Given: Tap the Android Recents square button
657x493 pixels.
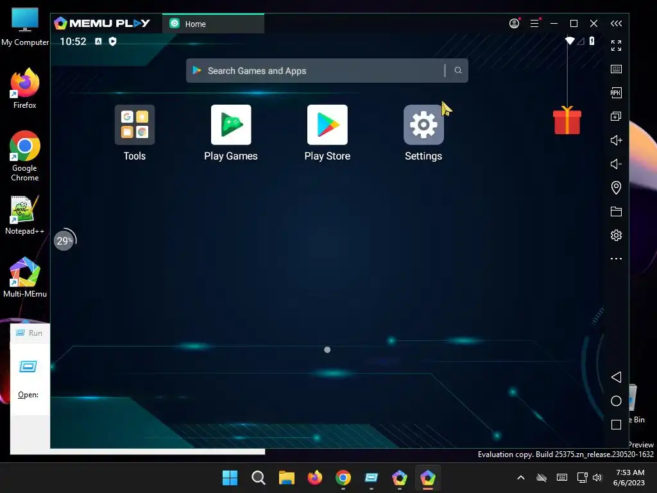Looking at the screenshot, I should (x=616, y=425).
